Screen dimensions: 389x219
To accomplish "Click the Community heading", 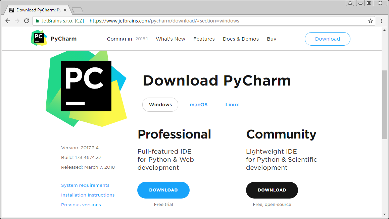I will click(281, 134).
